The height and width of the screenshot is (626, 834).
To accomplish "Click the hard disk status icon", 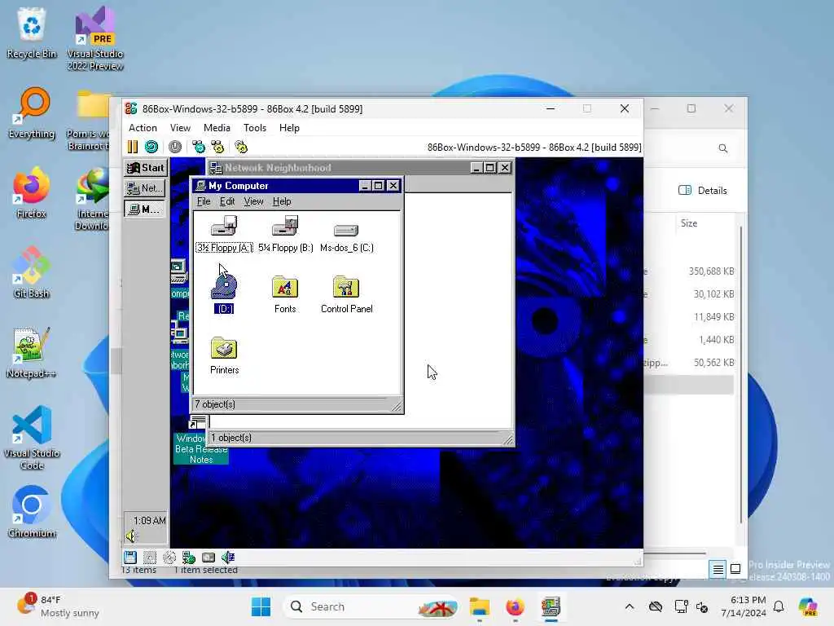I will point(208,558).
